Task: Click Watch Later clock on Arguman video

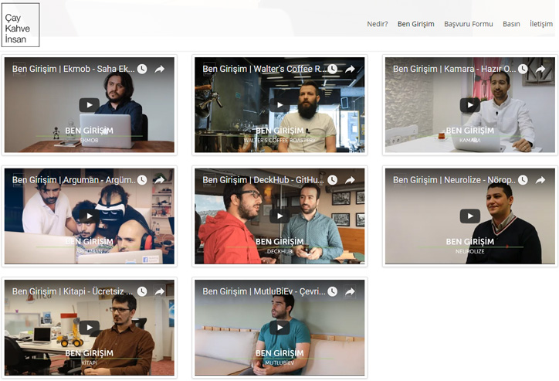Action: (x=142, y=180)
